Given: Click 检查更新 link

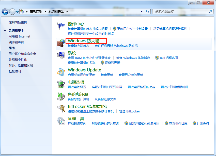Looking at the screenshot, I should point(107,75).
